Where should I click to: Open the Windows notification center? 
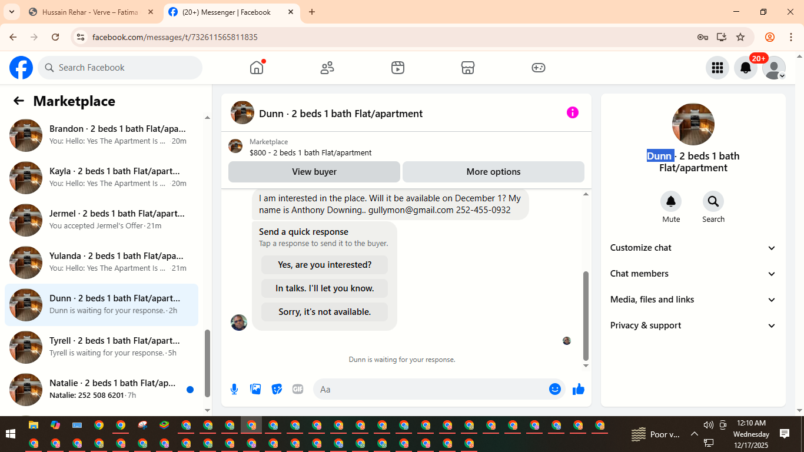click(785, 434)
